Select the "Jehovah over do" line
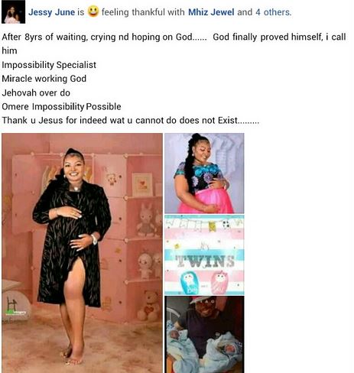 point(36,92)
